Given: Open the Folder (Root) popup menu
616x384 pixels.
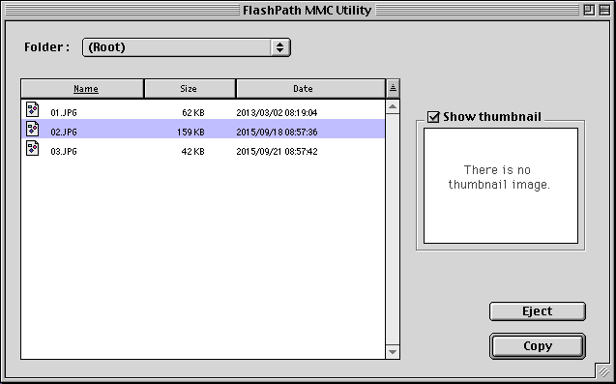Looking at the screenshot, I should (187, 47).
